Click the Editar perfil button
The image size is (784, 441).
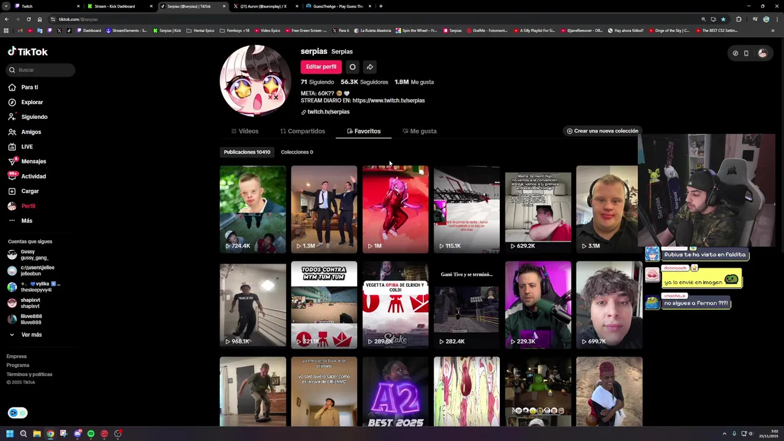pyautogui.click(x=321, y=67)
